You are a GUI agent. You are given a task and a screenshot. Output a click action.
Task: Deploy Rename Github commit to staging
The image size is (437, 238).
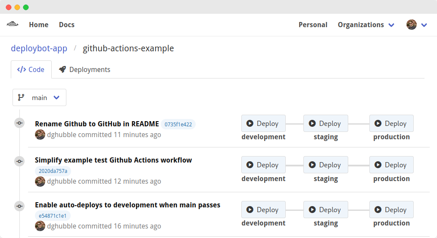[326, 123]
